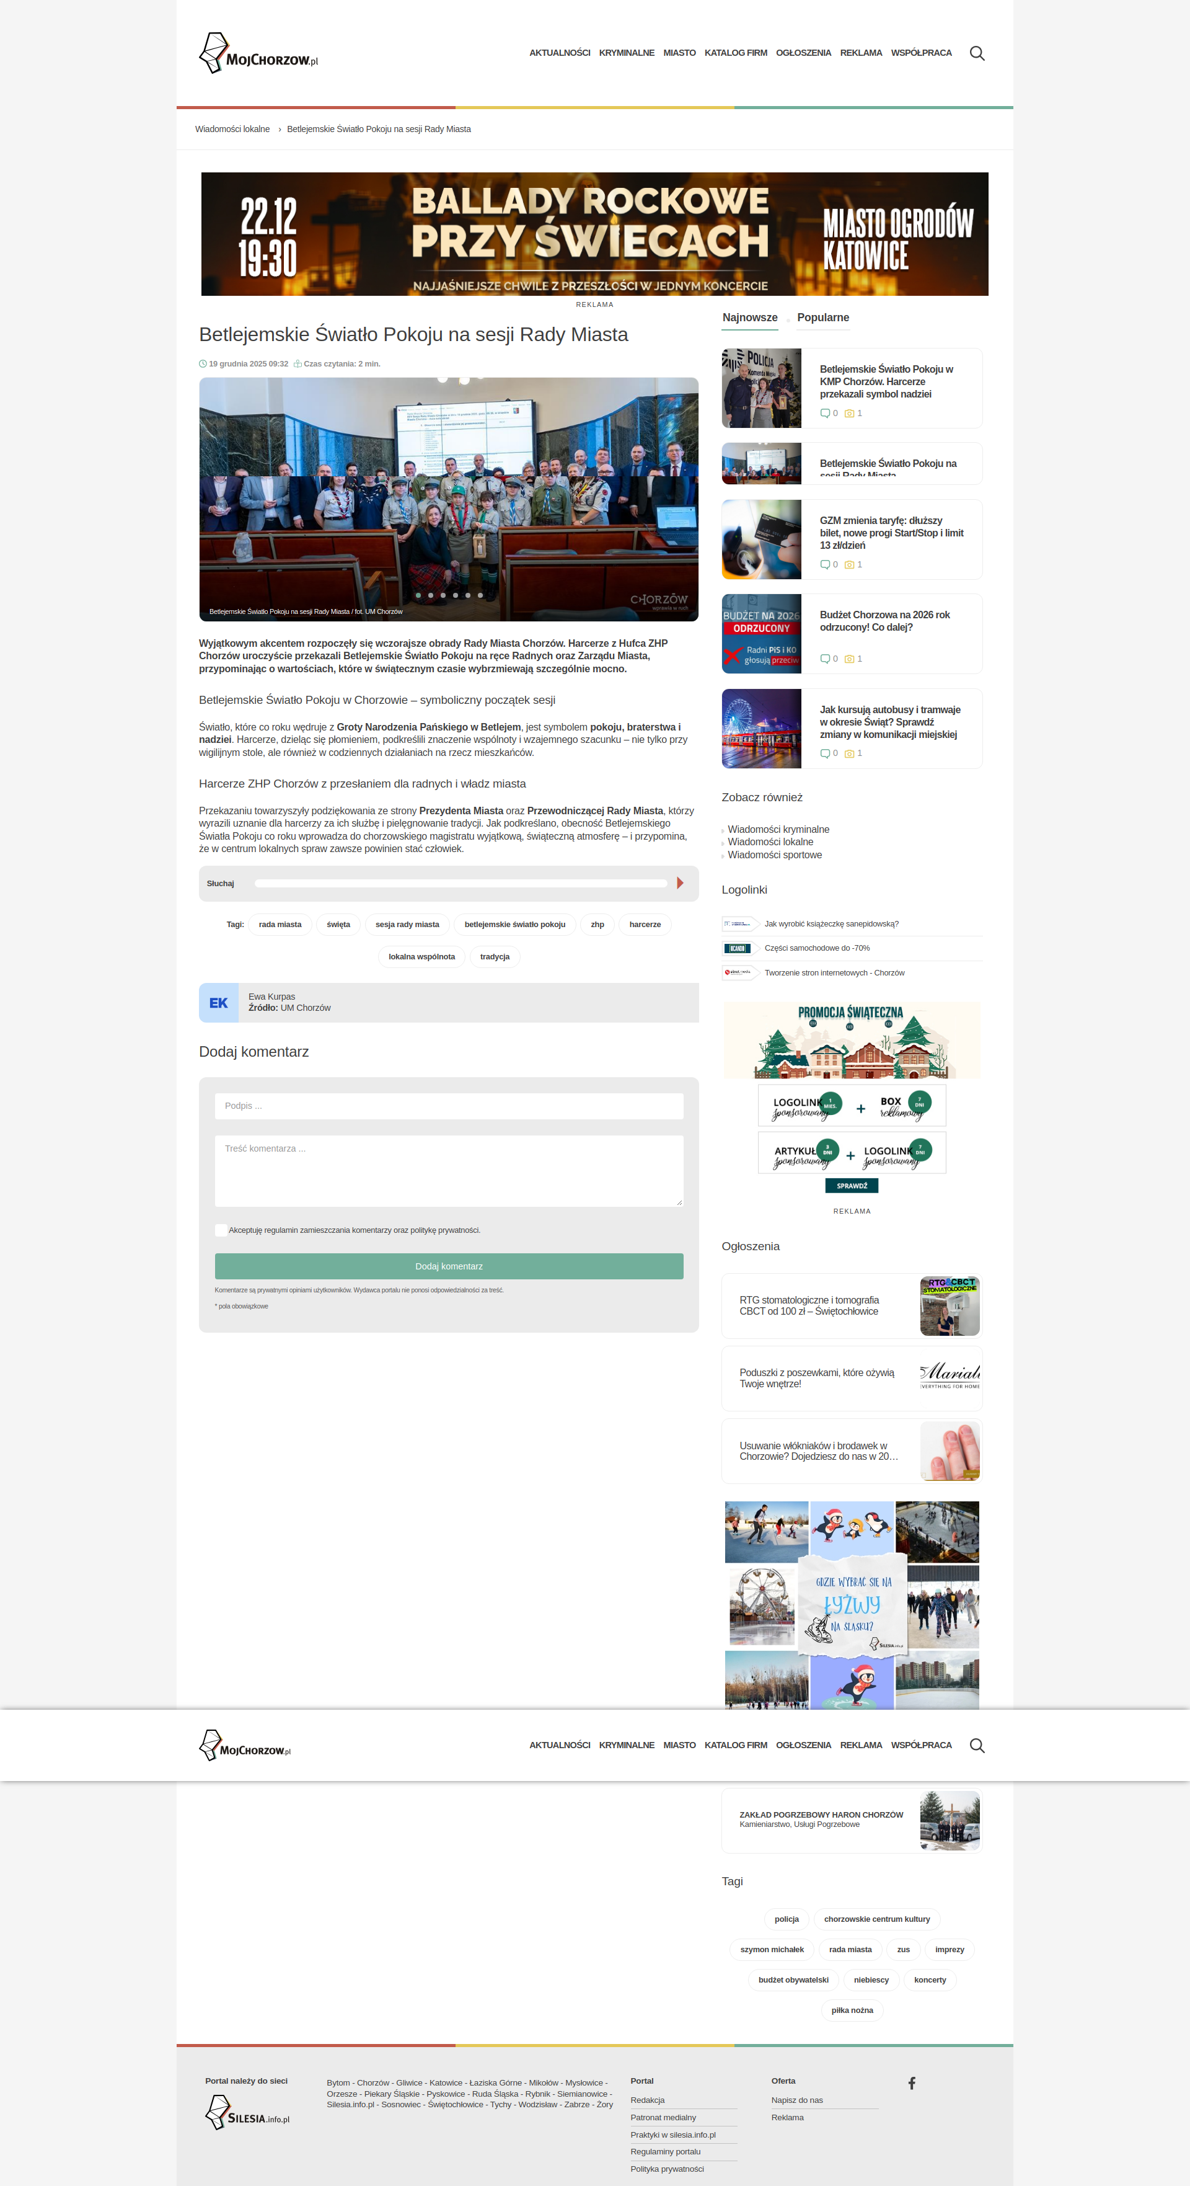Click the green Dodaj komentarz button
The height and width of the screenshot is (2186, 1190).
[449, 1266]
